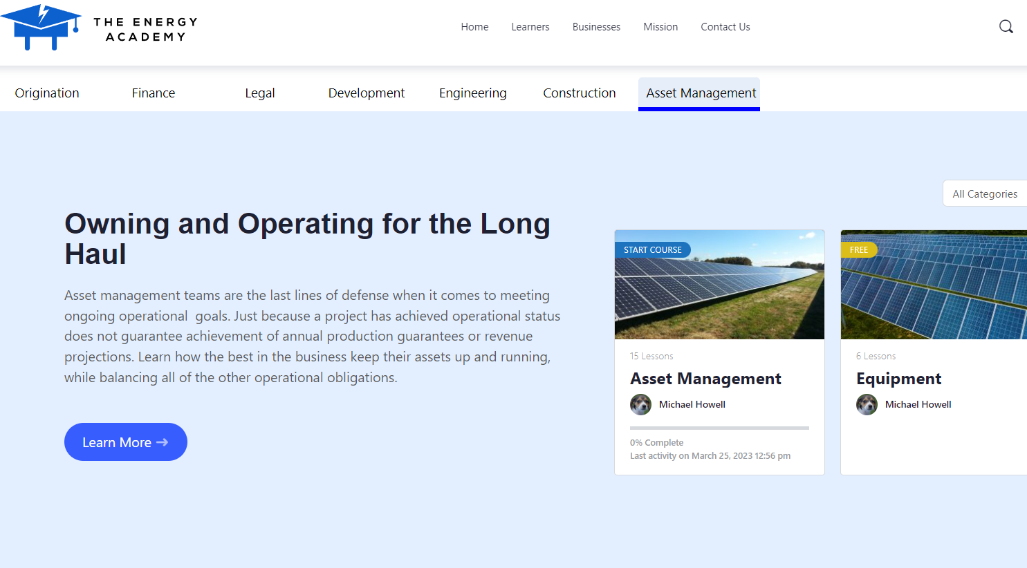Click the Contact Us link
This screenshot has height=568, width=1027.
click(x=725, y=27)
